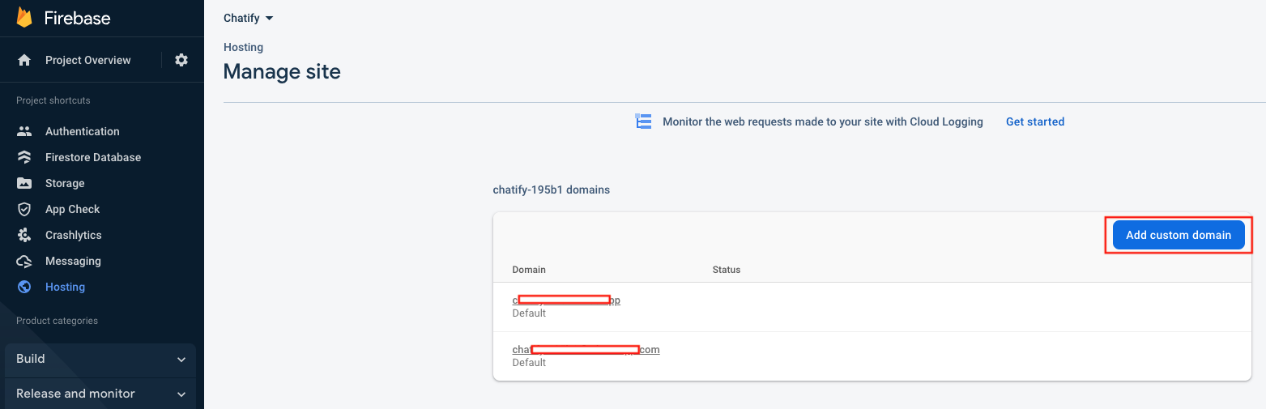Open the default .com domain link
Screen dimensions: 1266x409
pyautogui.click(x=586, y=350)
